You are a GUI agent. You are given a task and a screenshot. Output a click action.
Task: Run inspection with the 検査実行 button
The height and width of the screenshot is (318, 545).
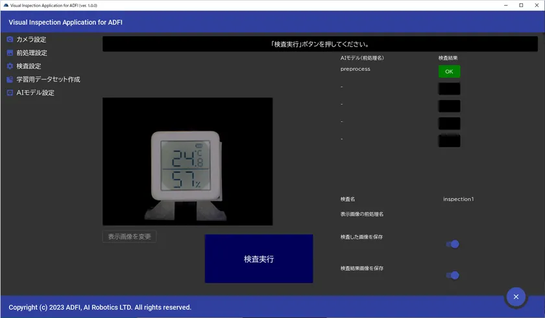tap(259, 258)
